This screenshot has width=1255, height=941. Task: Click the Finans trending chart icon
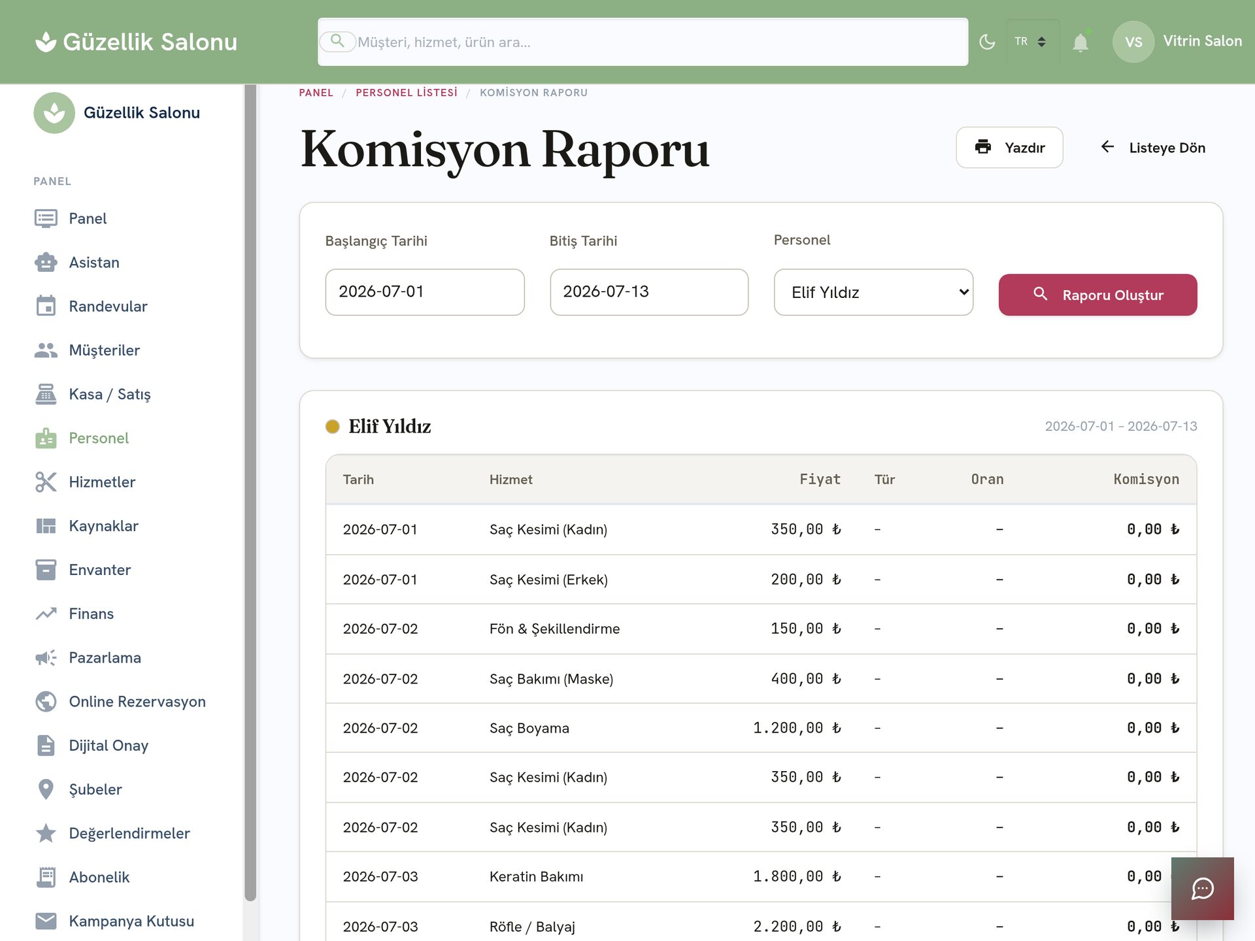(x=46, y=613)
